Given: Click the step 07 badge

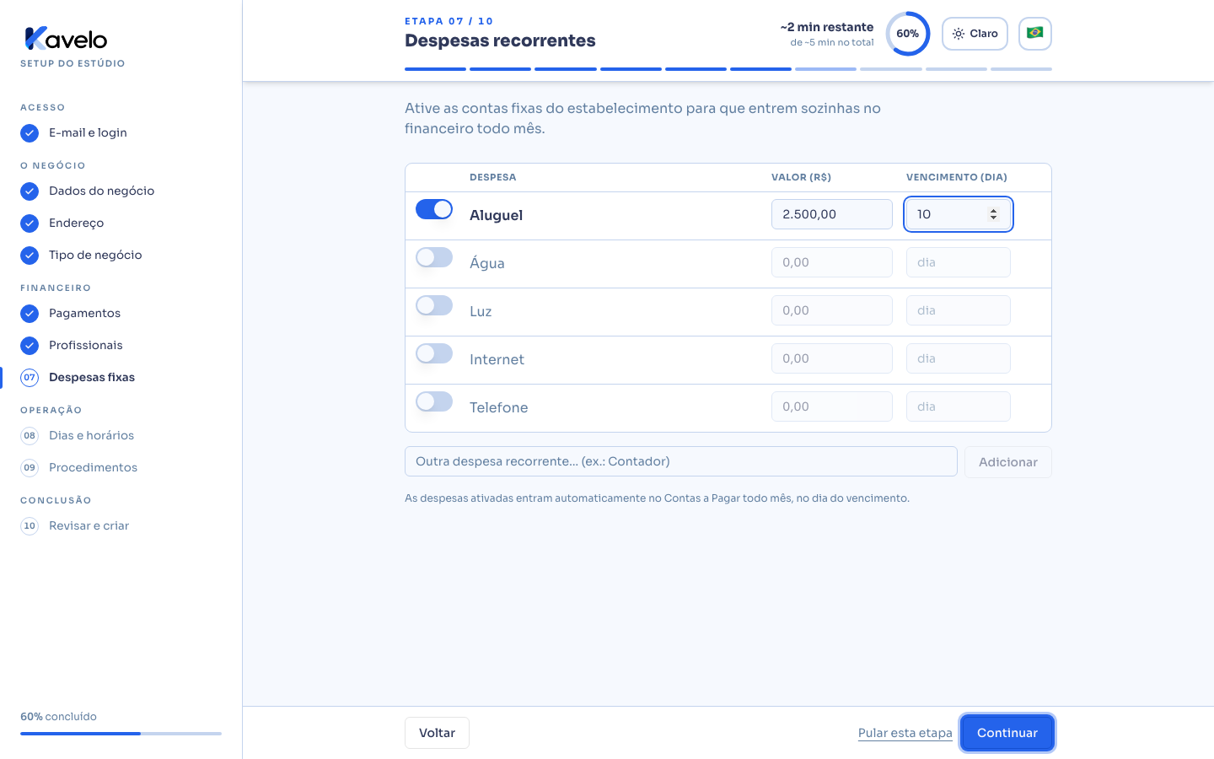Looking at the screenshot, I should click(30, 378).
